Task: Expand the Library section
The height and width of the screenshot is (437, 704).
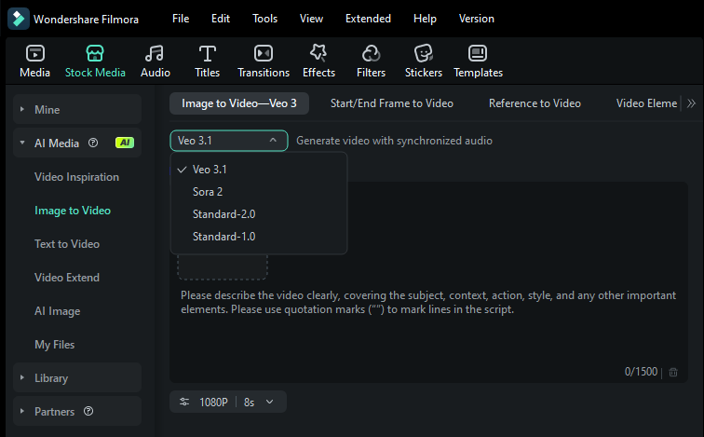Action: coord(21,377)
